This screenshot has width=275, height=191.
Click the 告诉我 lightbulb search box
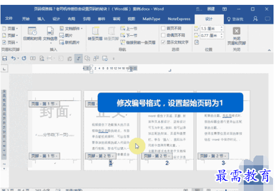click(235, 19)
